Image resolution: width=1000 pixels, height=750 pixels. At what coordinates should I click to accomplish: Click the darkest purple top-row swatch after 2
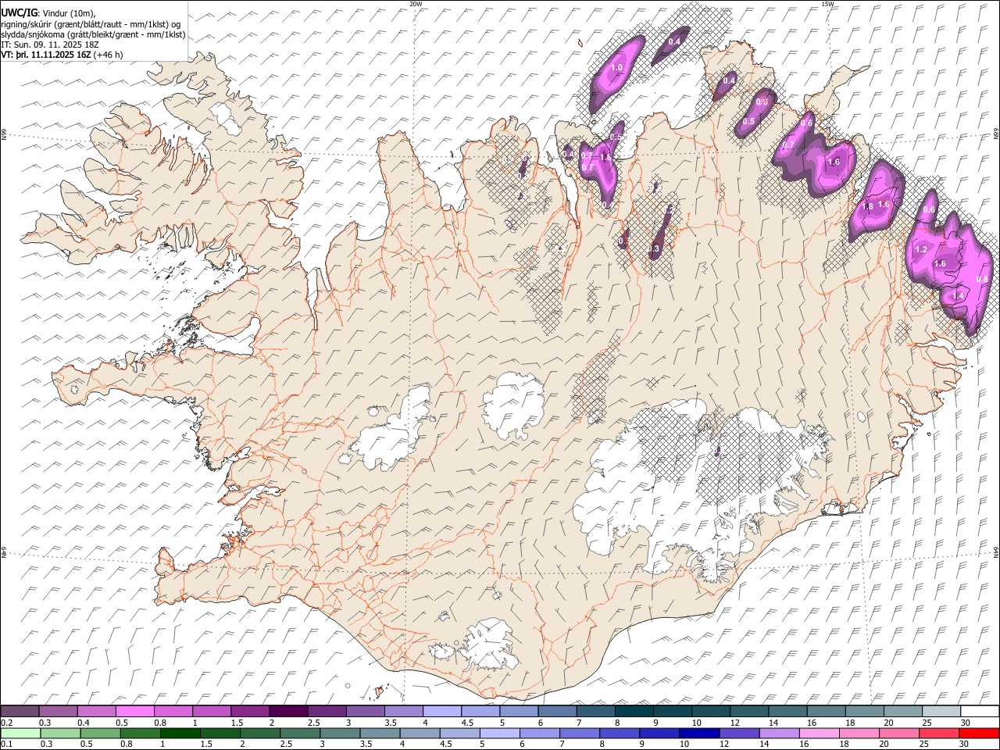coord(288,712)
